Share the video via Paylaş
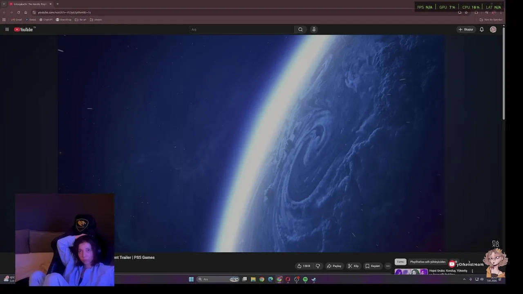 334,266
